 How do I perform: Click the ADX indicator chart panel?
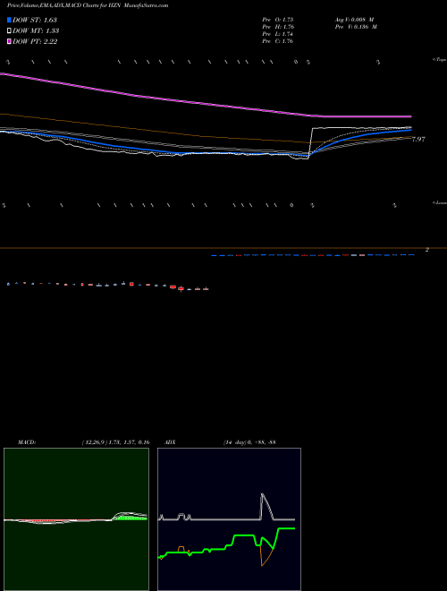[229, 519]
